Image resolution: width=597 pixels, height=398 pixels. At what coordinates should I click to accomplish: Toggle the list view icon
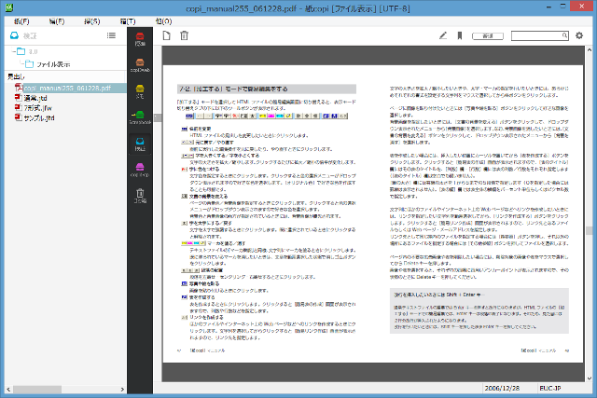click(x=111, y=35)
